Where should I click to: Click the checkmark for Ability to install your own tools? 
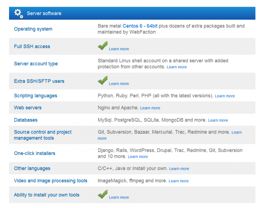tap(102, 194)
